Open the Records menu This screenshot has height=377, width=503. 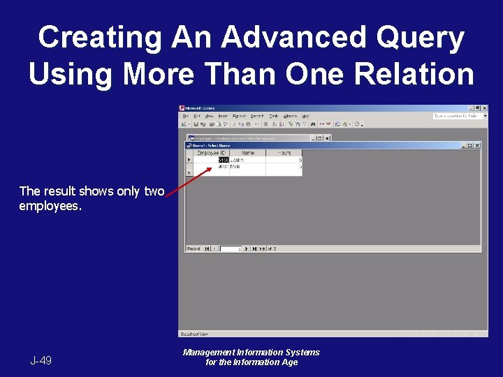tap(257, 116)
